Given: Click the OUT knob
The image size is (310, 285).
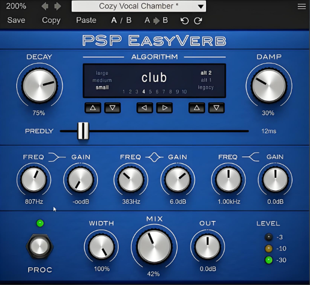Looking at the screenshot, I should (208, 247).
